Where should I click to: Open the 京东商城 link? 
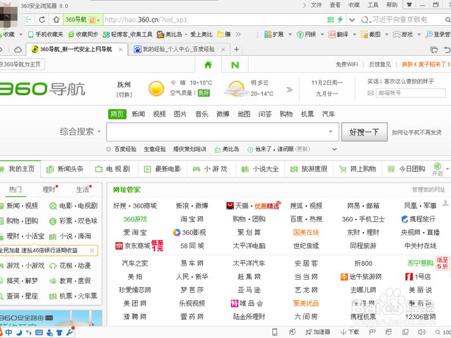[137, 246]
